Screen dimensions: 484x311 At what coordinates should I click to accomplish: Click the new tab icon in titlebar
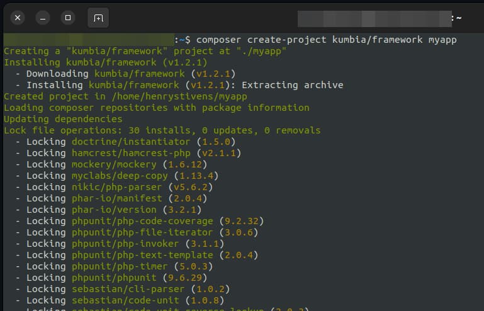[98, 18]
